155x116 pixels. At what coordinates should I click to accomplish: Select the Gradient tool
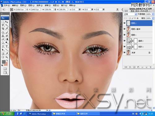pos(7,39)
